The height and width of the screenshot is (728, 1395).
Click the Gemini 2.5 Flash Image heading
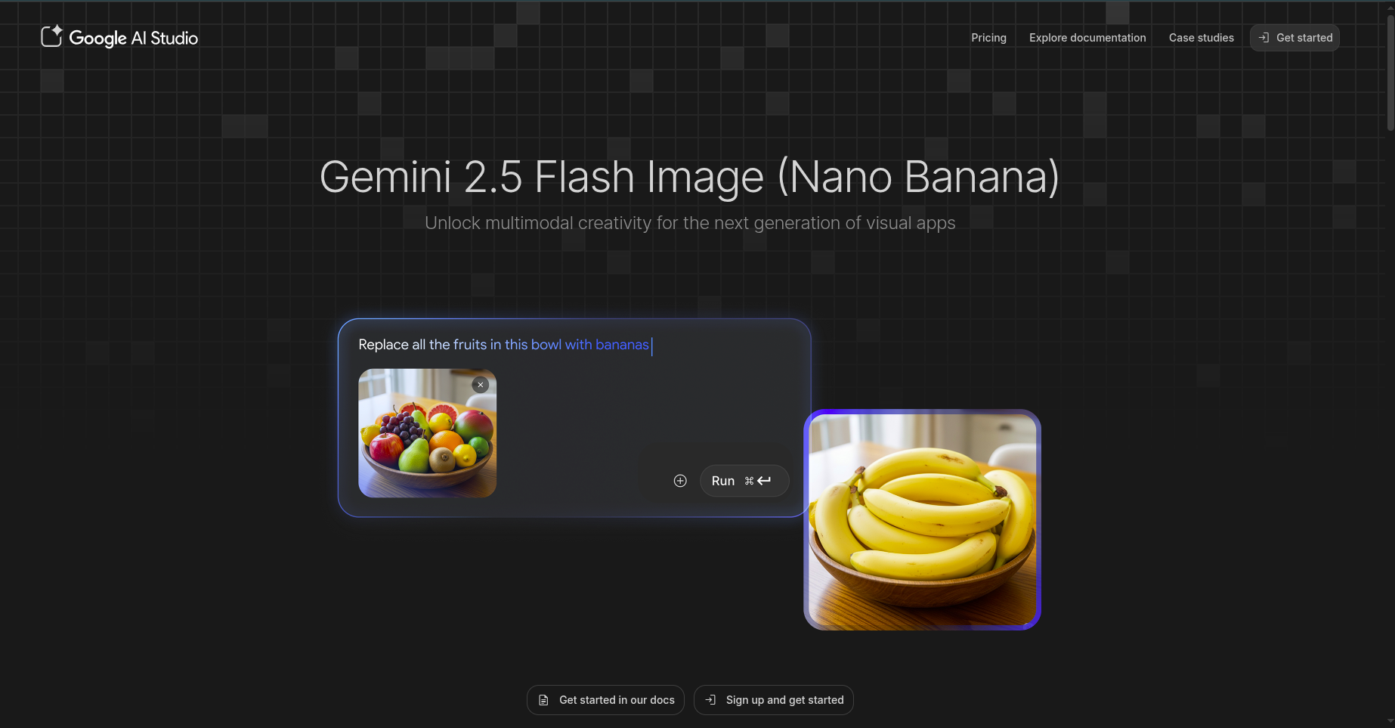[x=689, y=177]
